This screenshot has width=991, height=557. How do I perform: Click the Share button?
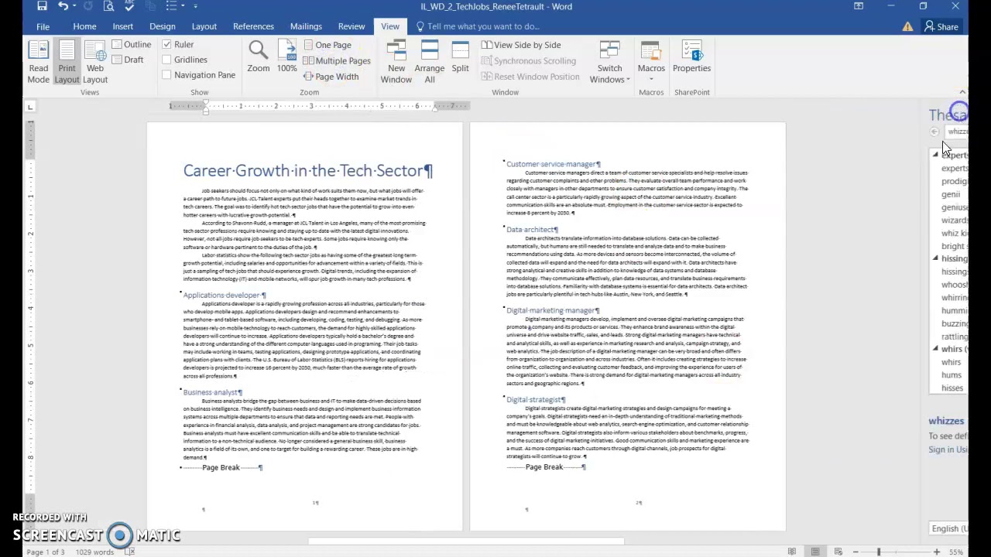click(x=941, y=26)
